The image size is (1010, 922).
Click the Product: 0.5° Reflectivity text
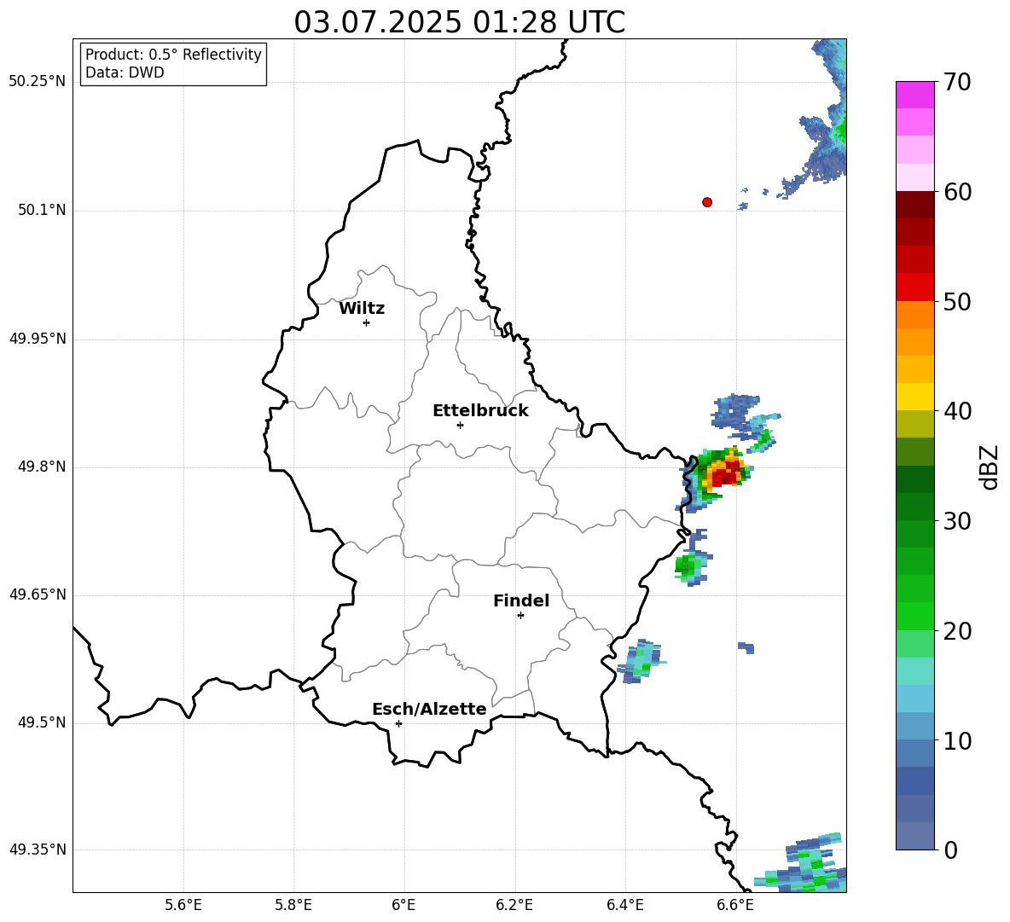(173, 55)
